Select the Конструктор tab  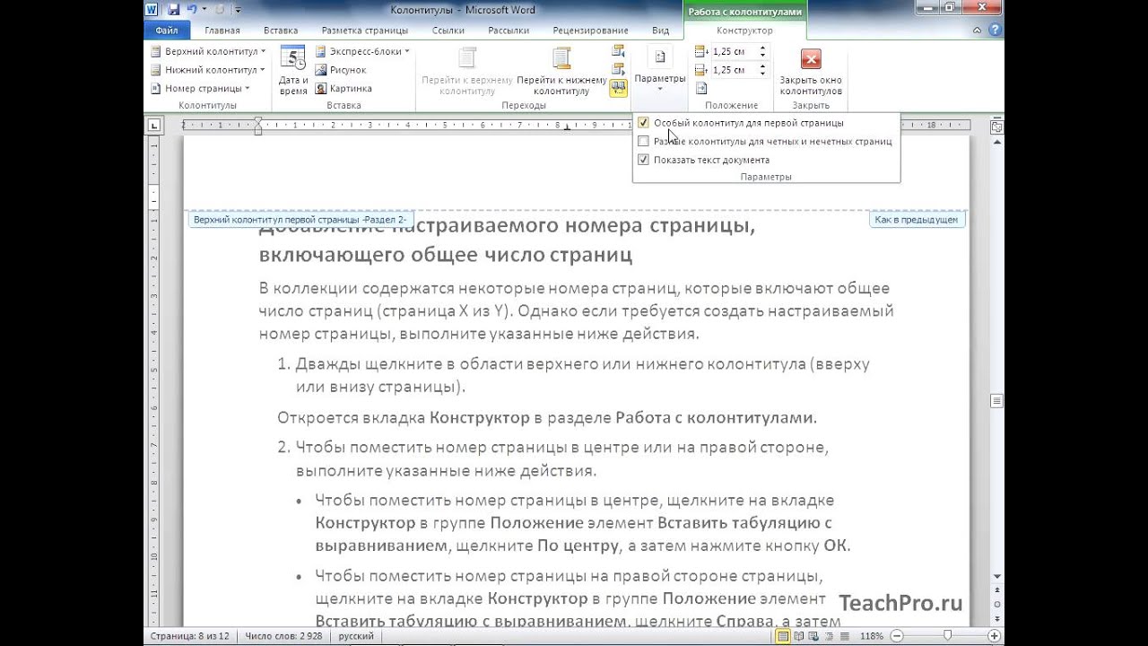744,31
